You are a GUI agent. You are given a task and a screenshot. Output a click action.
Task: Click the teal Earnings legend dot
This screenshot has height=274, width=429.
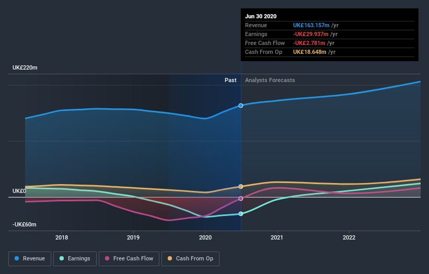point(62,258)
